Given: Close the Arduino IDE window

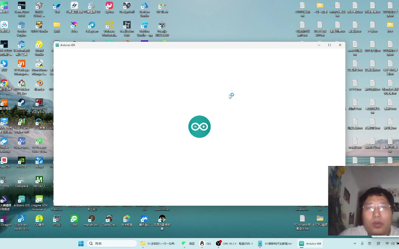Looking at the screenshot, I should pyautogui.click(x=340, y=45).
